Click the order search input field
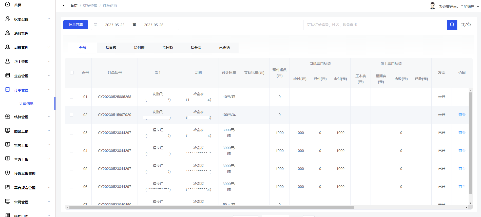Screen dimensions: 481x217 [x=375, y=25]
